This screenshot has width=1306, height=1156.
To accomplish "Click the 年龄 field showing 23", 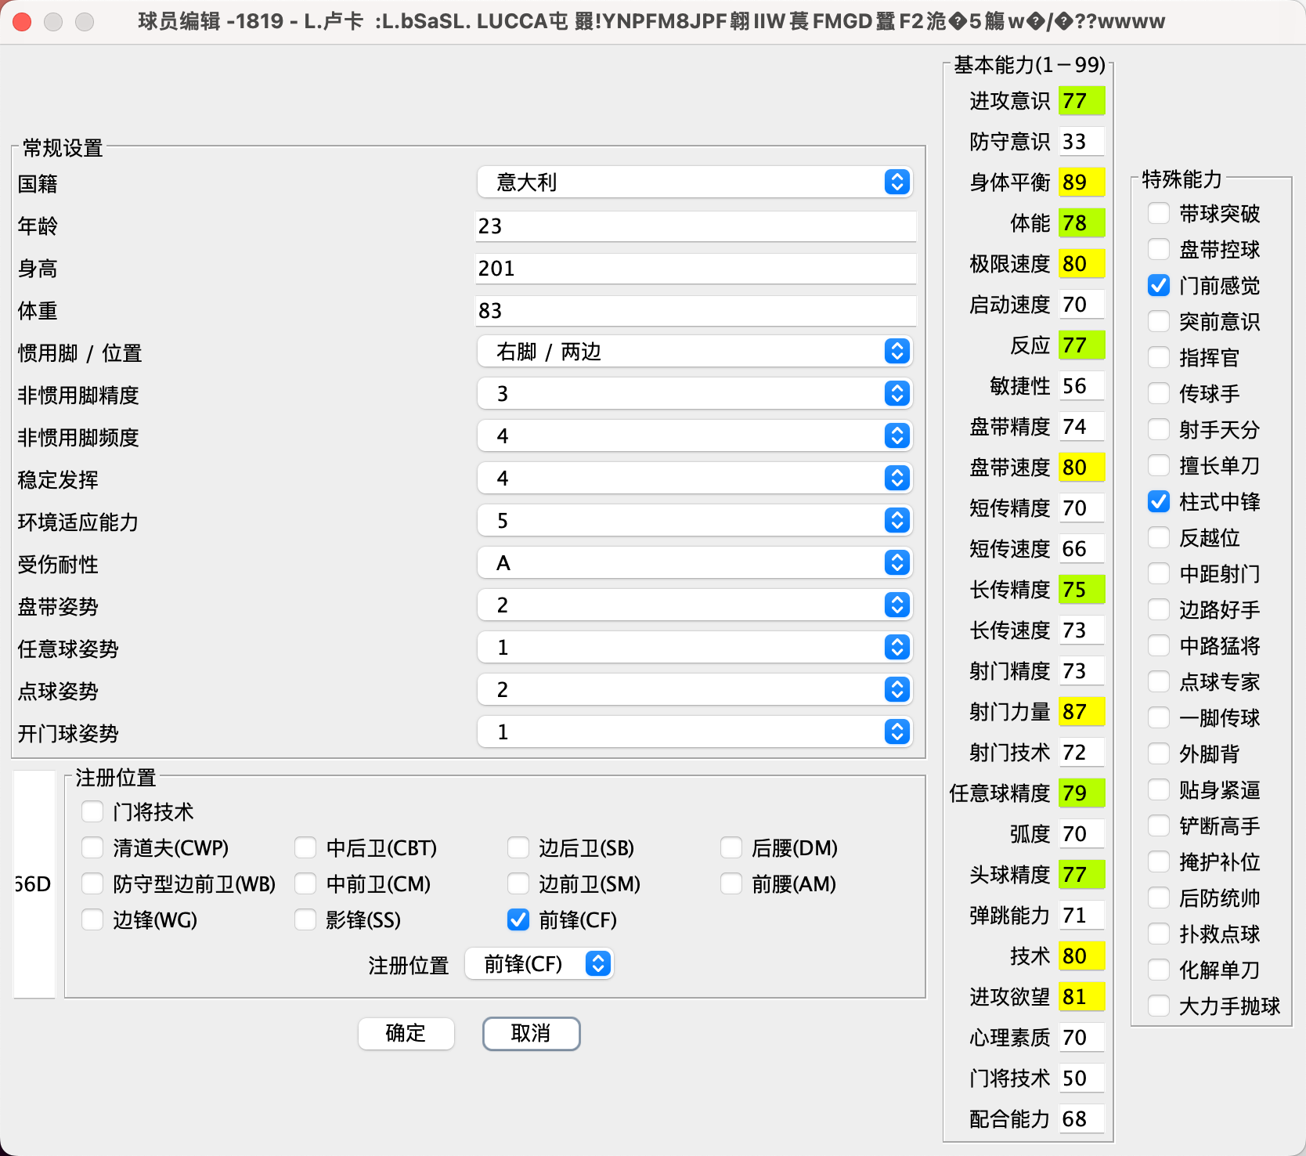I will 696,226.
